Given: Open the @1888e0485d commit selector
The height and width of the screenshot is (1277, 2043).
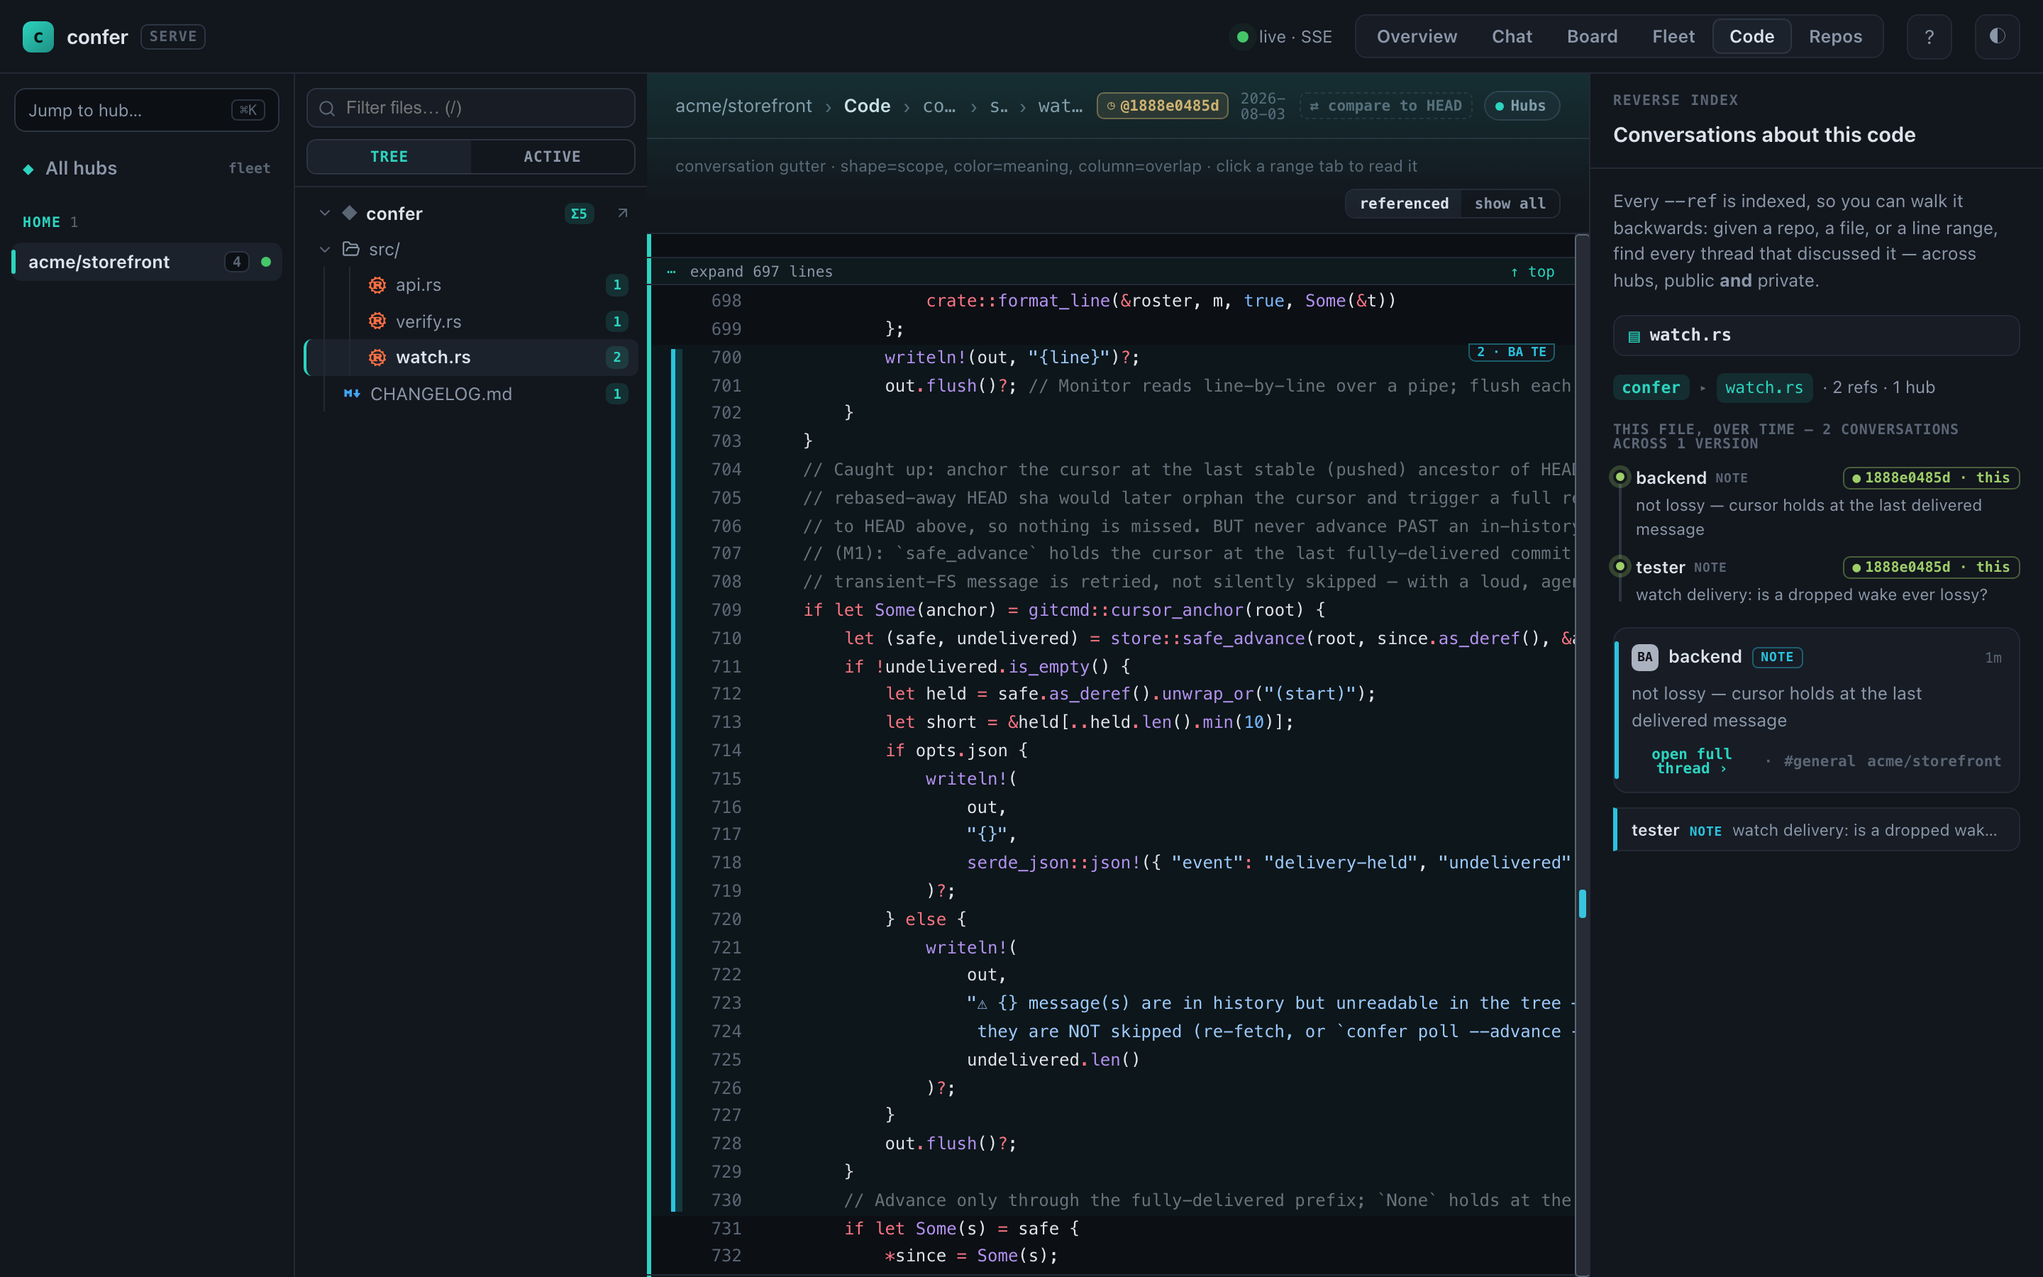Looking at the screenshot, I should click(1163, 106).
